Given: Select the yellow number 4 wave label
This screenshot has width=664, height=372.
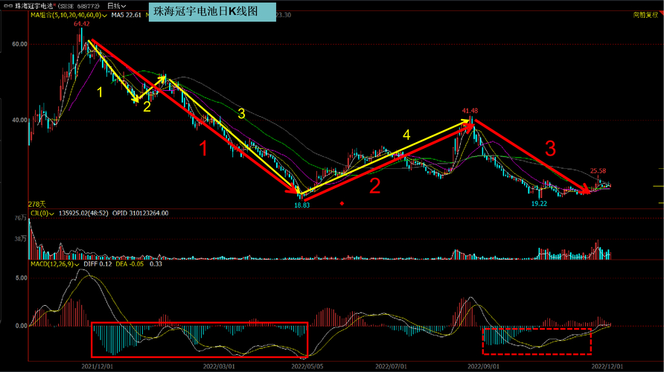Looking at the screenshot, I should click(406, 135).
